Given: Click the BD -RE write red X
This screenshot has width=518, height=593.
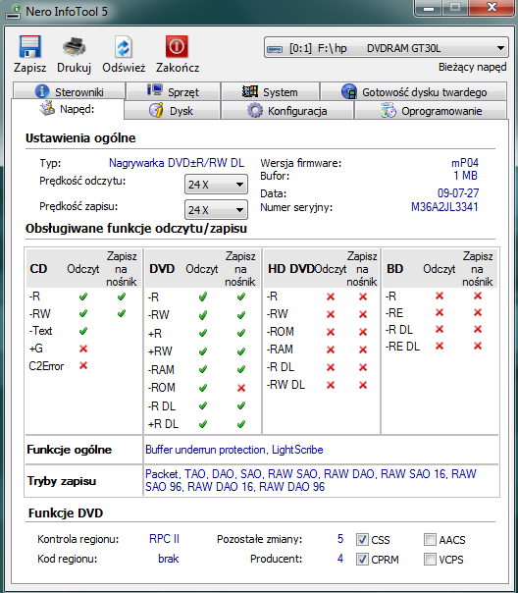Looking at the screenshot, I should 478,312.
